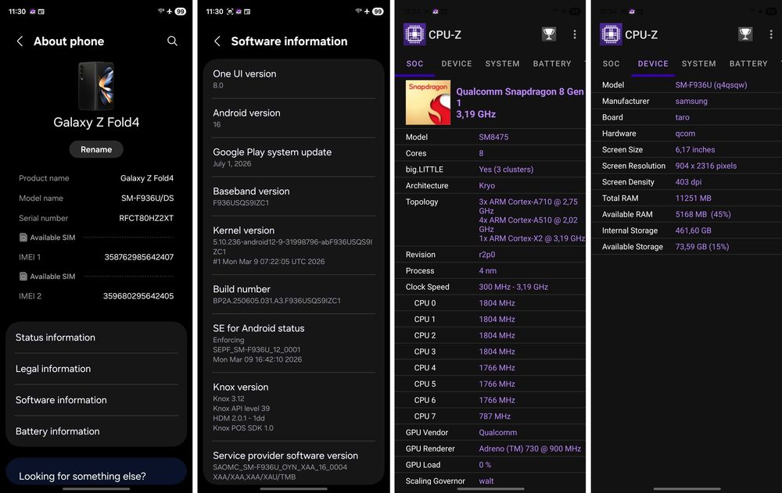
Task: Tap Build number row
Action: [294, 294]
